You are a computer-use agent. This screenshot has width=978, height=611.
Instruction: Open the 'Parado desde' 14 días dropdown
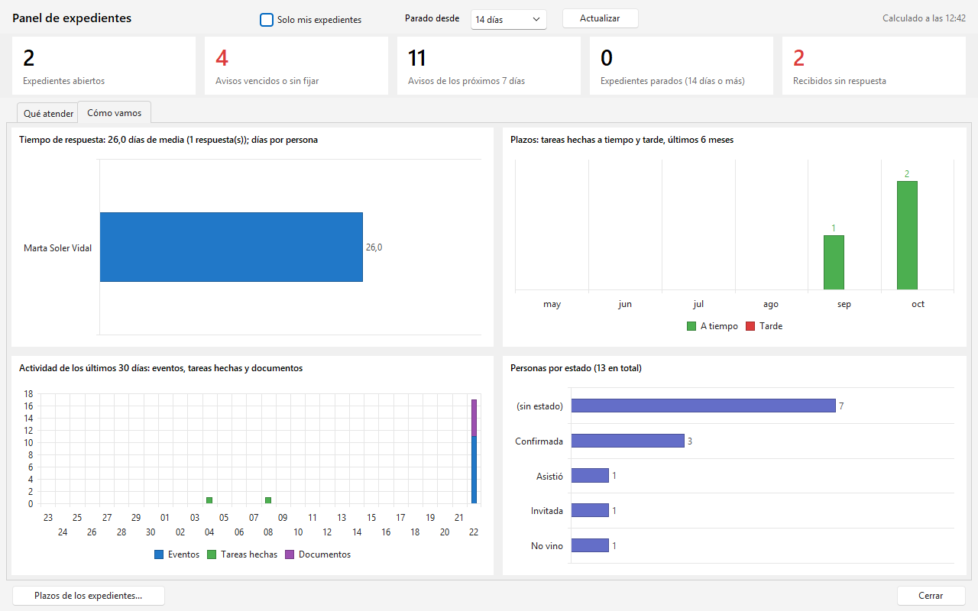tap(509, 19)
